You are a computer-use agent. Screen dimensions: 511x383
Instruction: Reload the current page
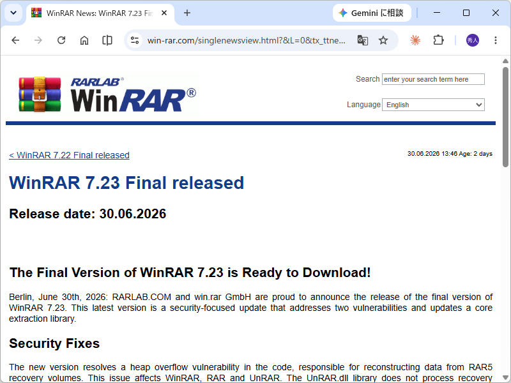[61, 40]
